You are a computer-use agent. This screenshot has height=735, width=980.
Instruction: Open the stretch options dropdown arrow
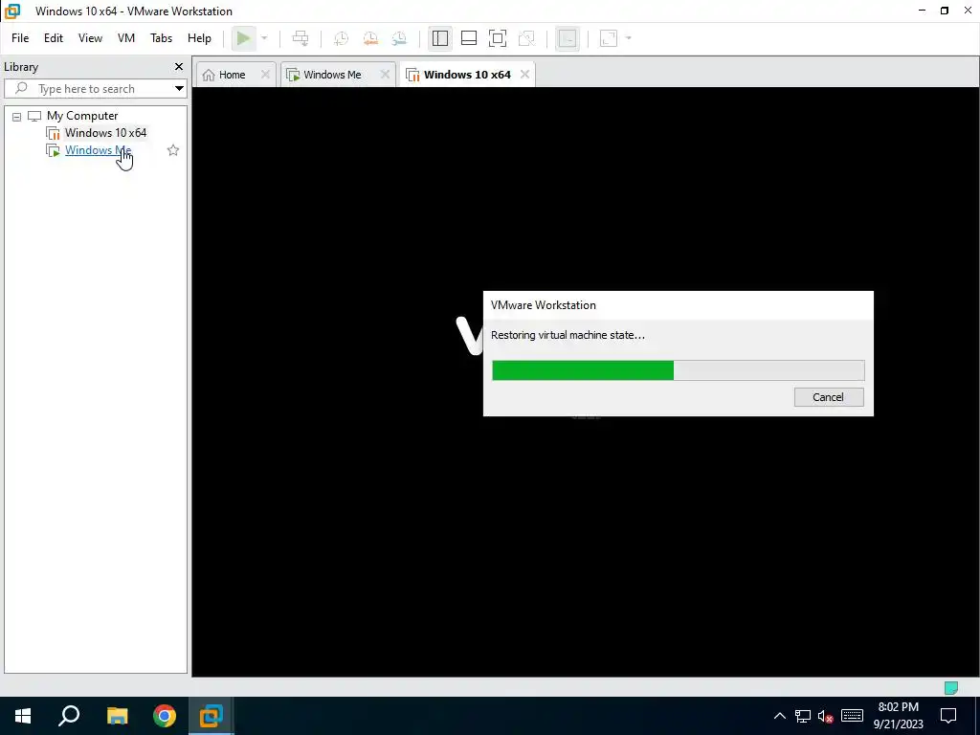629,38
